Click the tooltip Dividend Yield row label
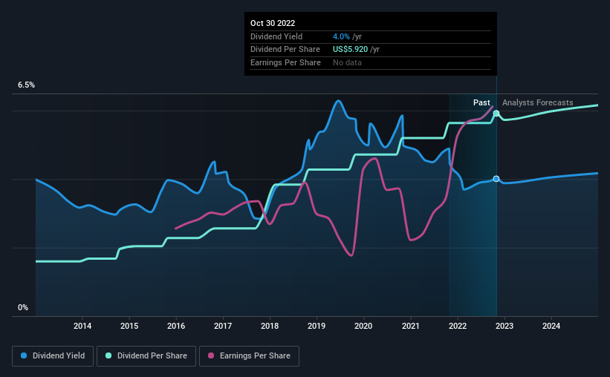 pyautogui.click(x=276, y=36)
